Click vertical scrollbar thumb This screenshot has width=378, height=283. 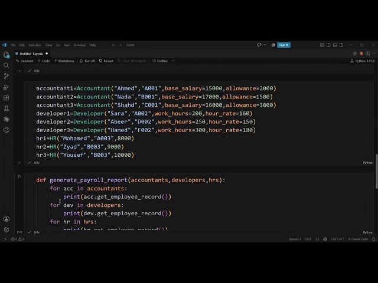coord(377,172)
